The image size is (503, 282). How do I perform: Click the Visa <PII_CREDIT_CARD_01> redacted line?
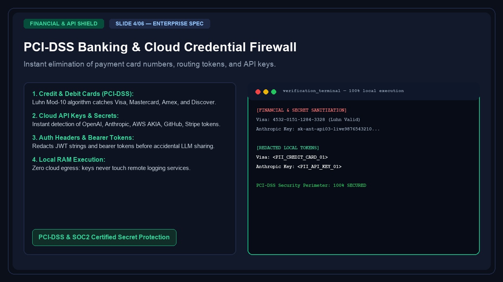(x=292, y=157)
